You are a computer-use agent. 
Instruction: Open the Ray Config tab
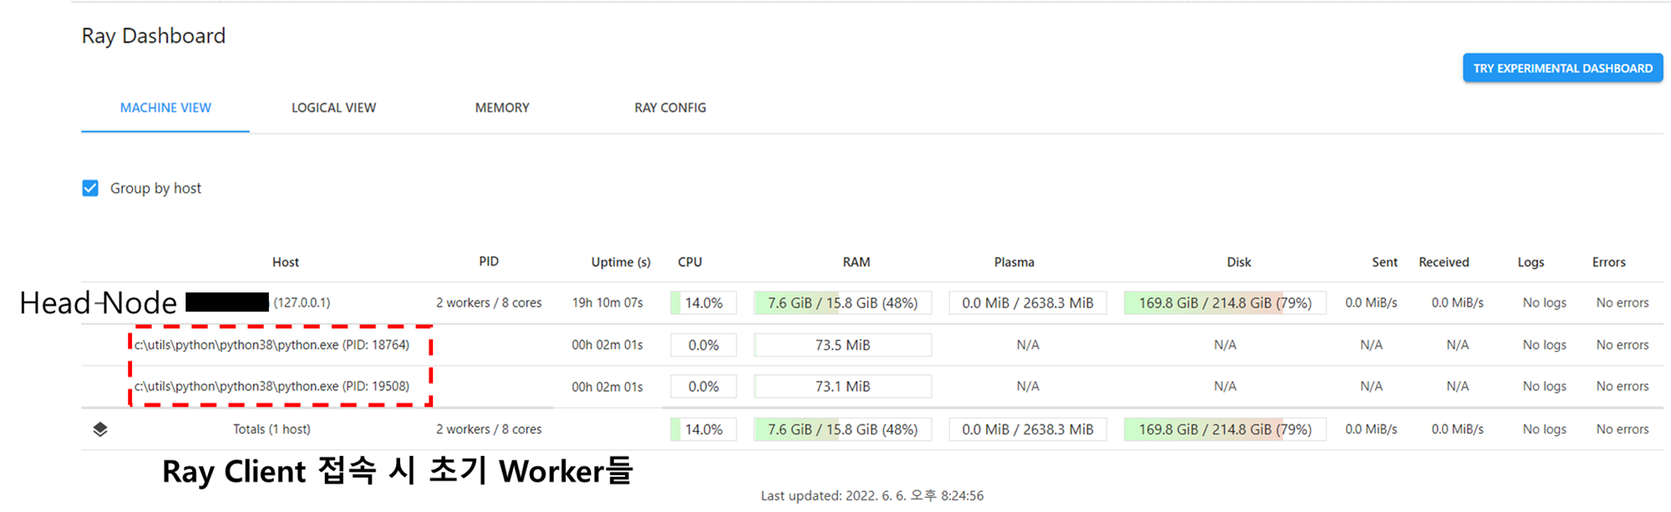tap(670, 108)
